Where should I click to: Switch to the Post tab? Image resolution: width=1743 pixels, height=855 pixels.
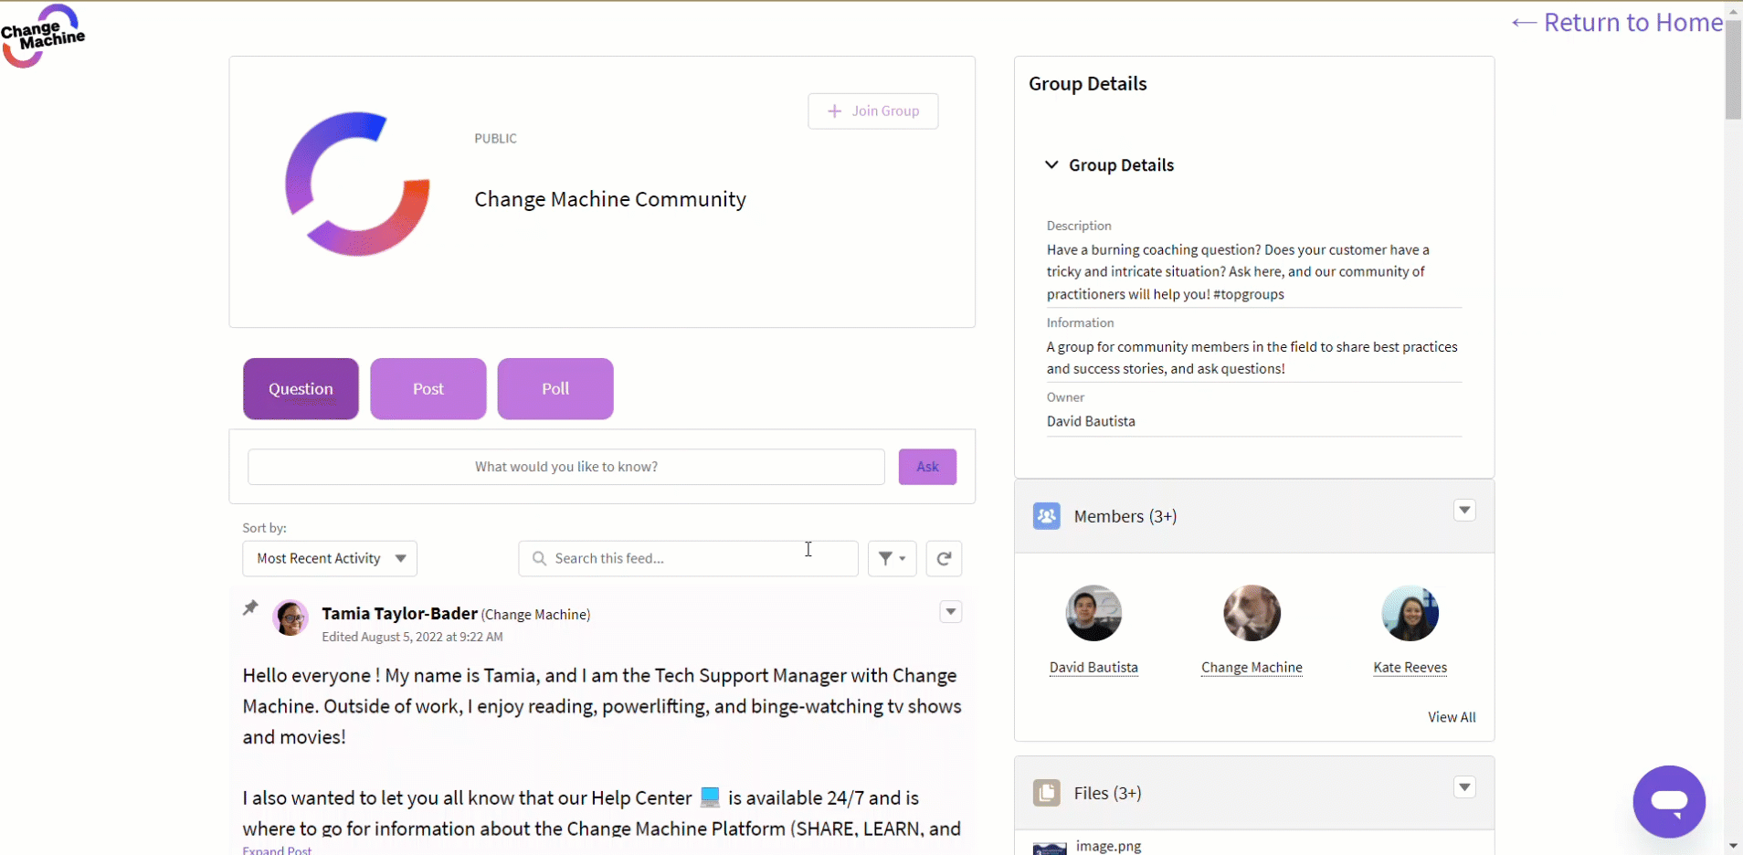click(428, 389)
